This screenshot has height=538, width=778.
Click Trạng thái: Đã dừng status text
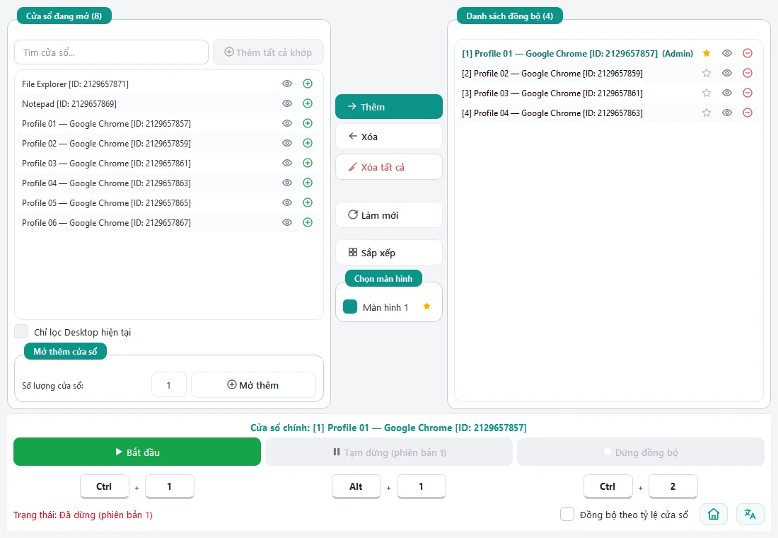[x=83, y=515]
